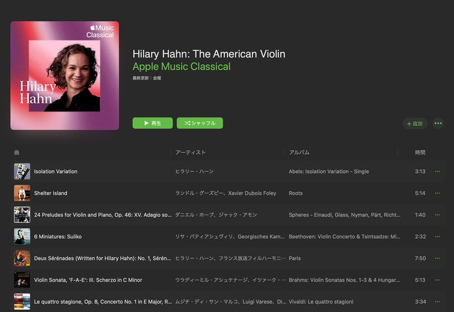Start shuffle with the シャッフル button
454x312 pixels.
[200, 123]
